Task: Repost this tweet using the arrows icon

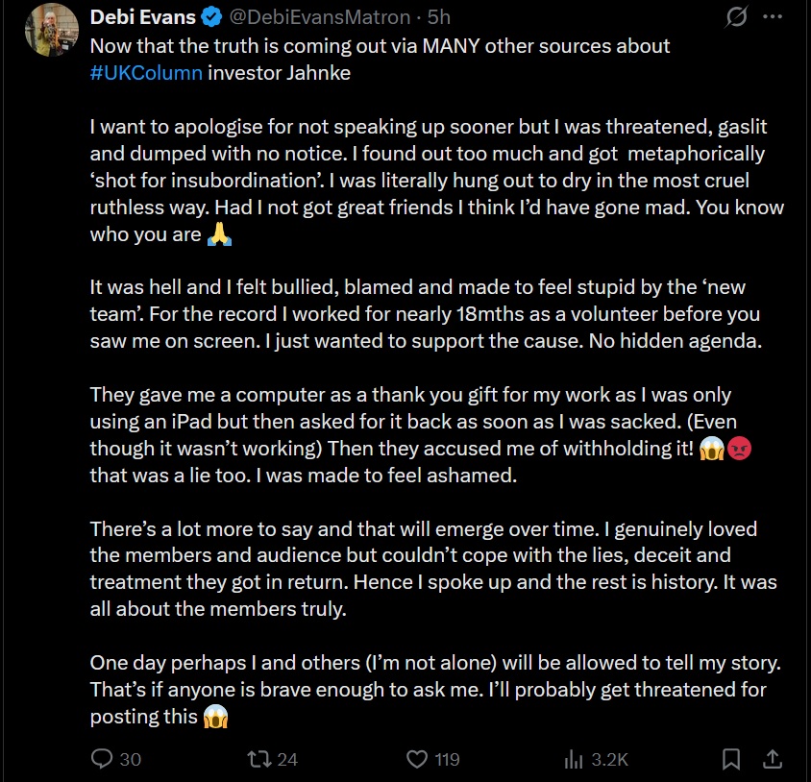Action: click(259, 759)
